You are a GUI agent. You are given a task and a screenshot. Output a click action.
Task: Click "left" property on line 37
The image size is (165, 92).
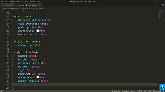pyautogui.click(x=21, y=70)
